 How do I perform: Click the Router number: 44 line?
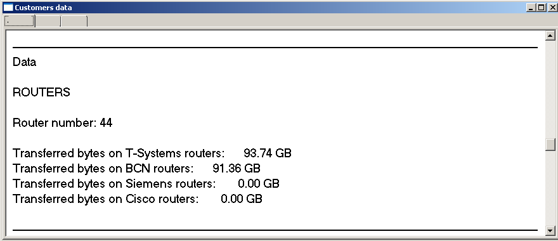(63, 123)
